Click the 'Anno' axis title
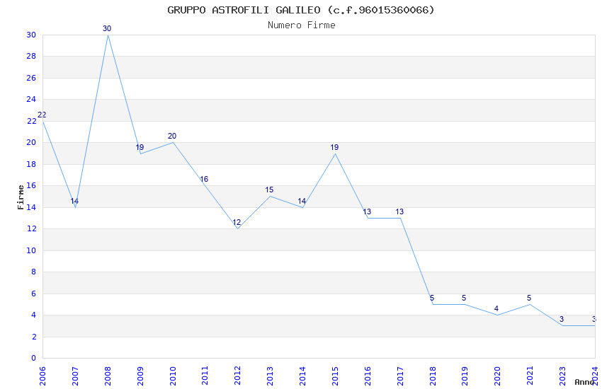602x389 pixels. click(584, 382)
